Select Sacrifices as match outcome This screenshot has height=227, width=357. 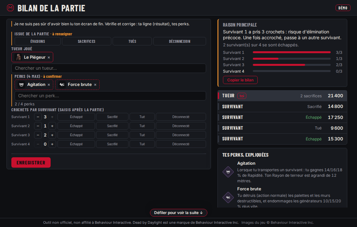pyautogui.click(x=87, y=42)
